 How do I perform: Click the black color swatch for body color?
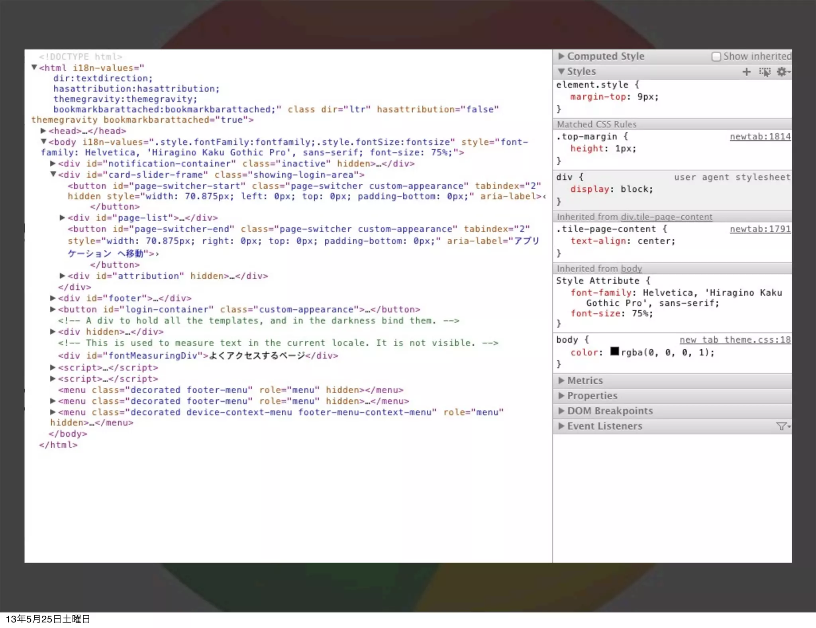[615, 351]
